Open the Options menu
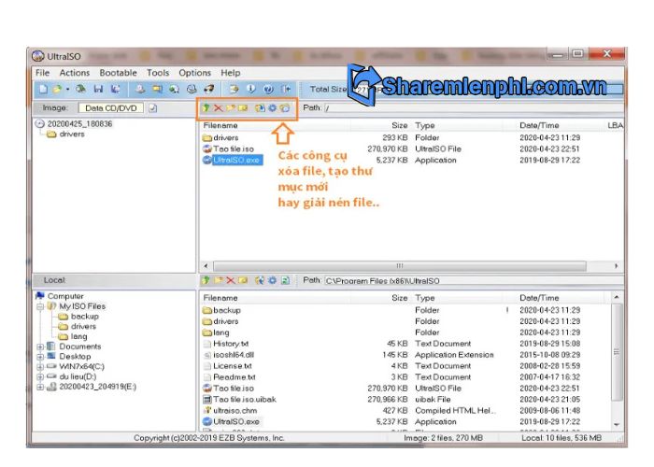The image size is (654, 467). pyautogui.click(x=194, y=73)
